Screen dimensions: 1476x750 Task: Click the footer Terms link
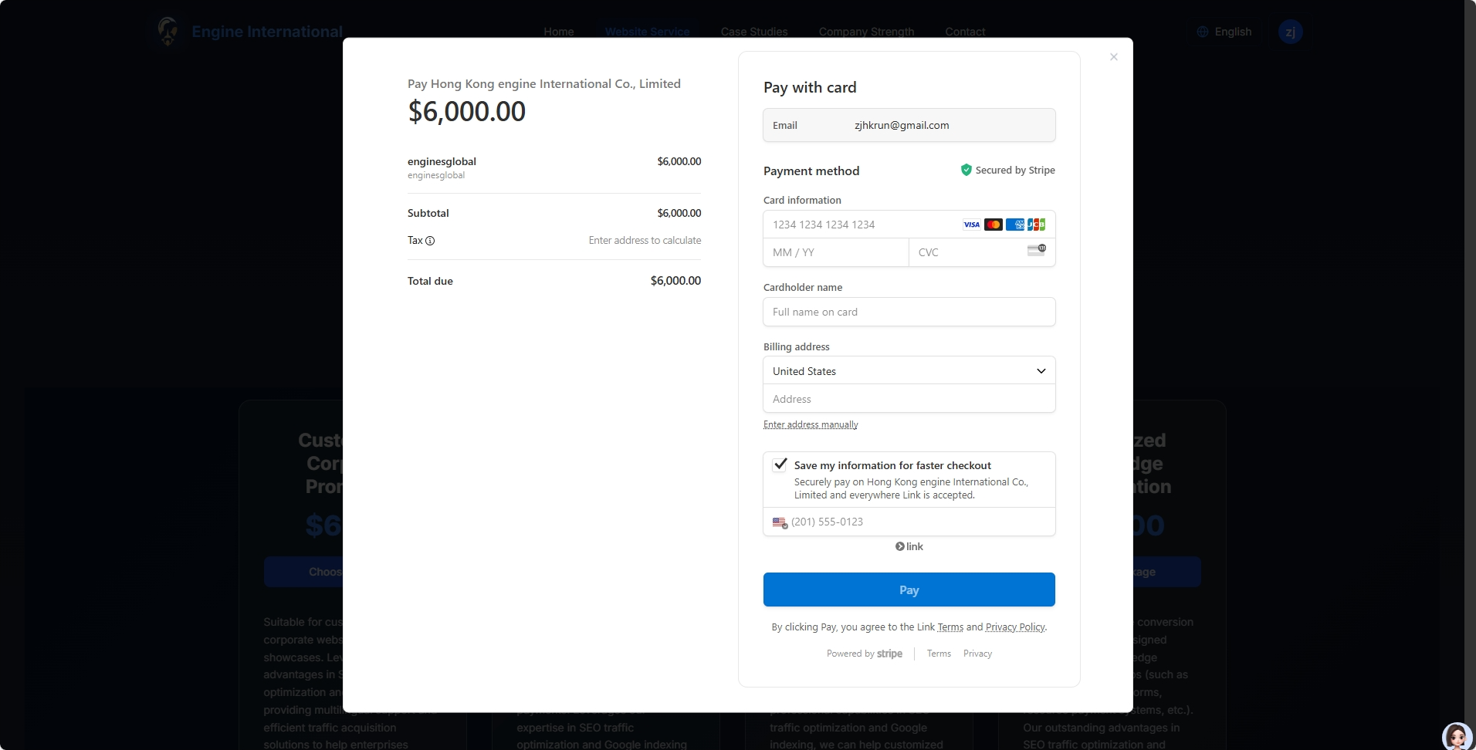tap(939, 654)
